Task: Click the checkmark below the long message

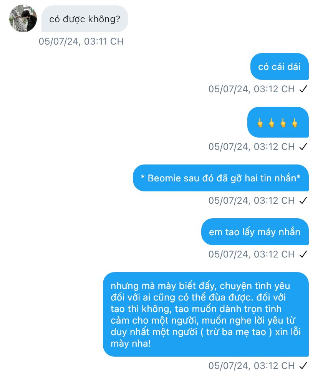Action: point(303,366)
